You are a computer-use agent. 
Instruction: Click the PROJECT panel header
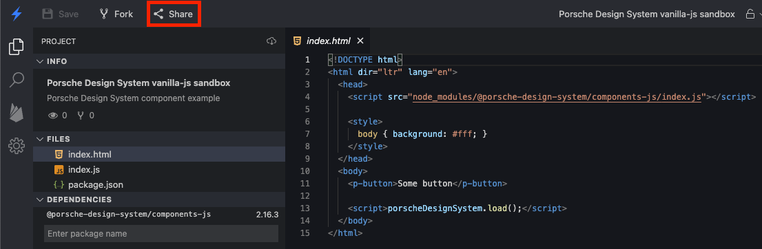(x=59, y=41)
